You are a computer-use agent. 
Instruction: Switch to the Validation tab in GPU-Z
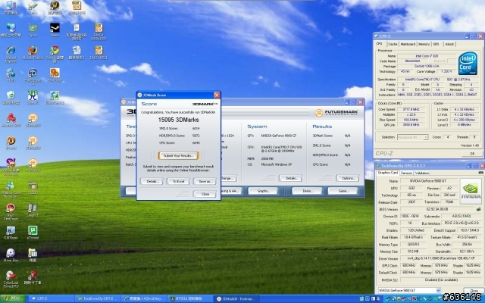(421, 173)
